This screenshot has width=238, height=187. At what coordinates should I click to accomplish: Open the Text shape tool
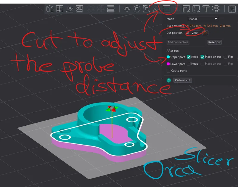[205, 9]
